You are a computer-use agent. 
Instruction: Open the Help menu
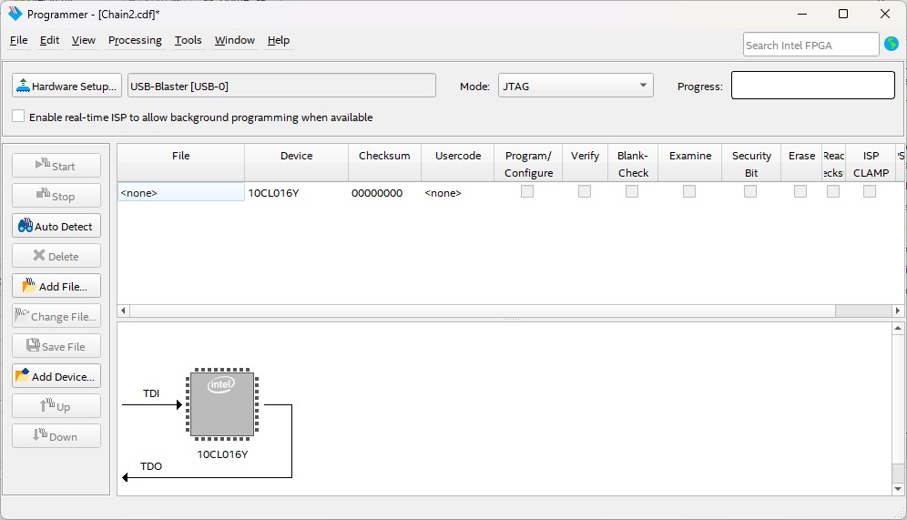(279, 40)
